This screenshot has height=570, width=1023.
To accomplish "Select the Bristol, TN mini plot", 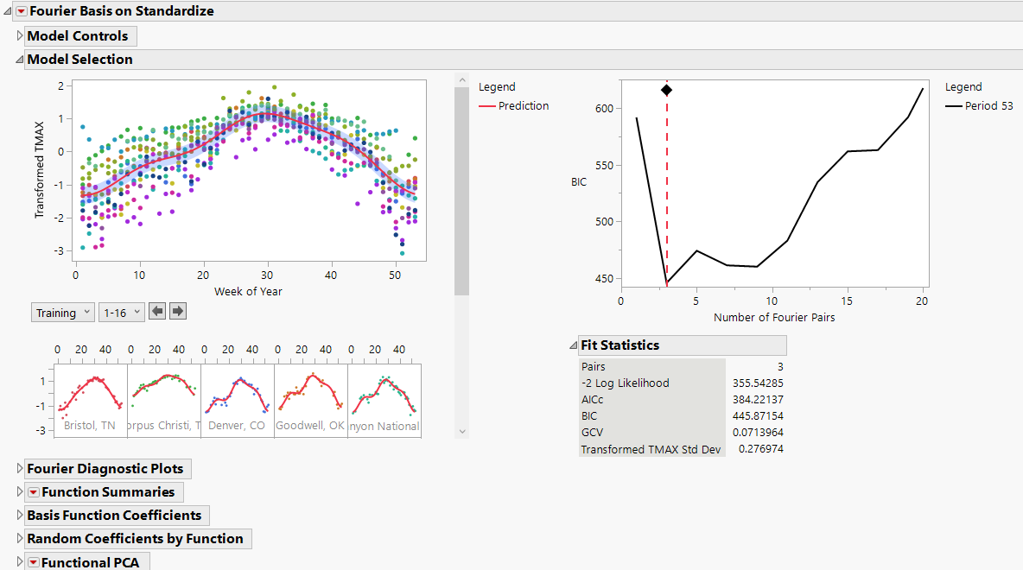I will point(89,393).
